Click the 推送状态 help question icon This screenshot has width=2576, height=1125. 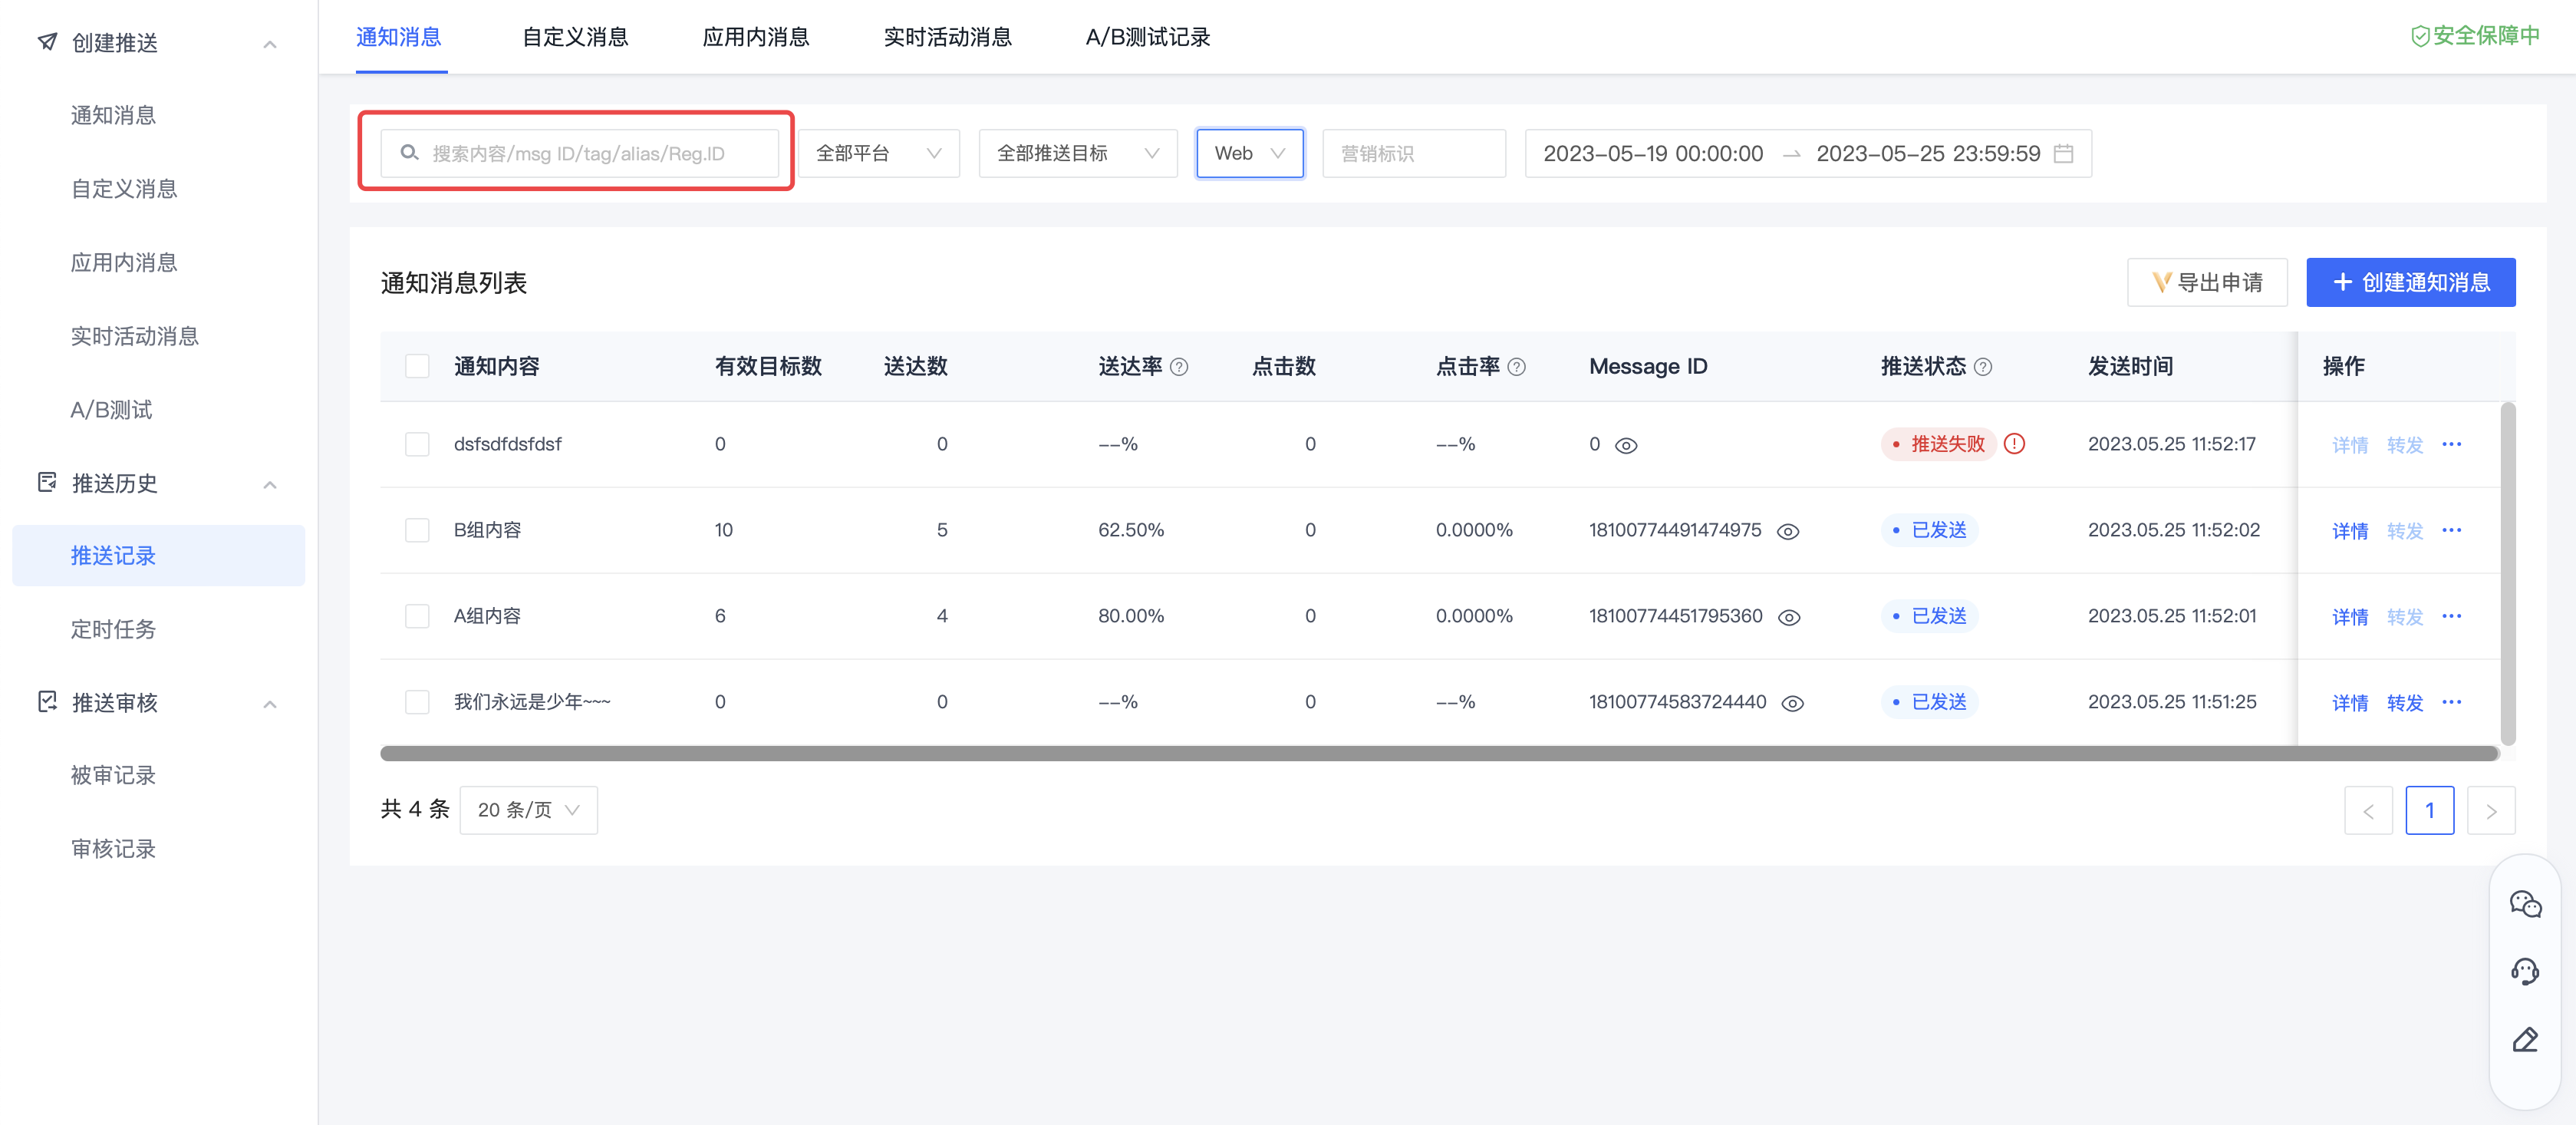[1984, 367]
